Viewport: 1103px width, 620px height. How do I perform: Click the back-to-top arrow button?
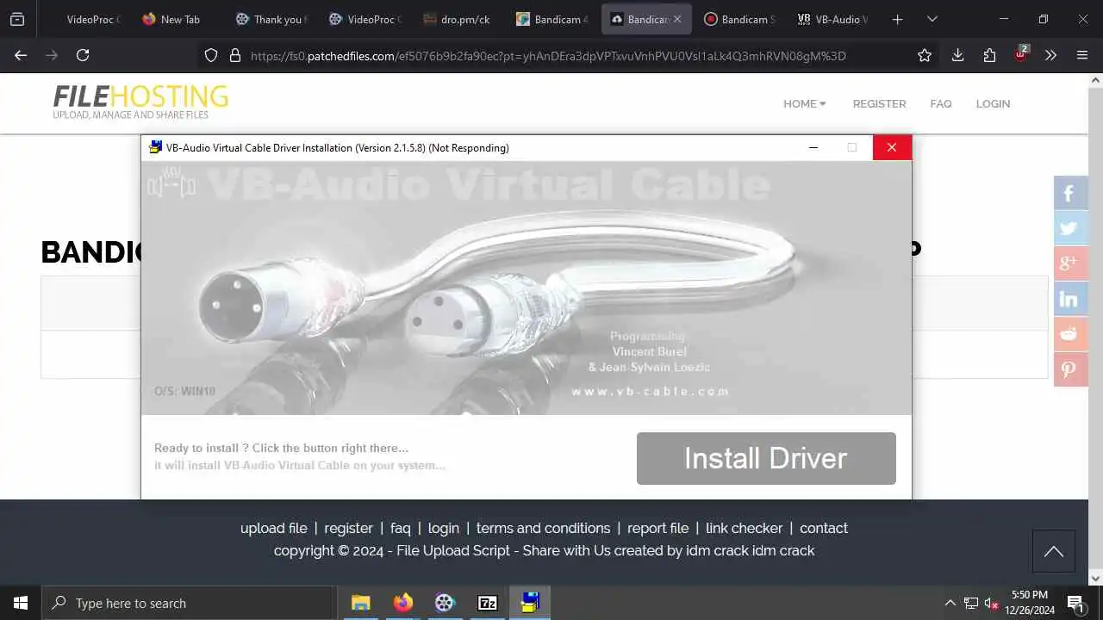(x=1053, y=551)
